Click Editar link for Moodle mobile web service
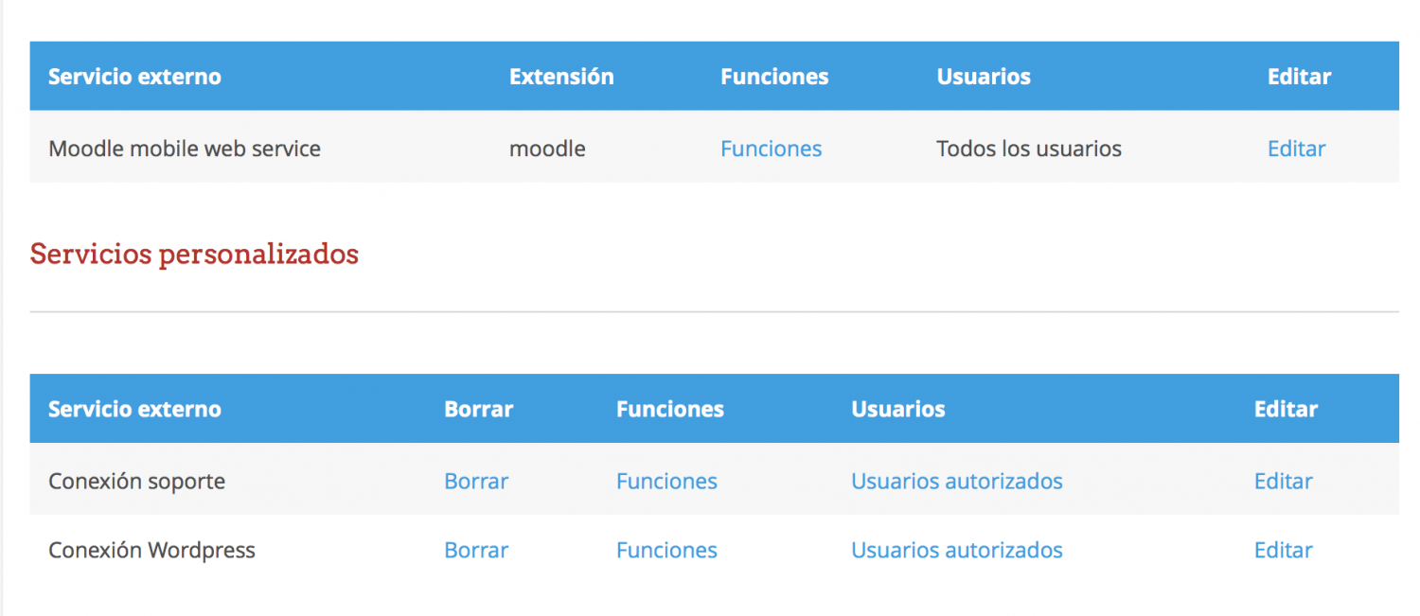This screenshot has height=616, width=1420. click(1296, 149)
